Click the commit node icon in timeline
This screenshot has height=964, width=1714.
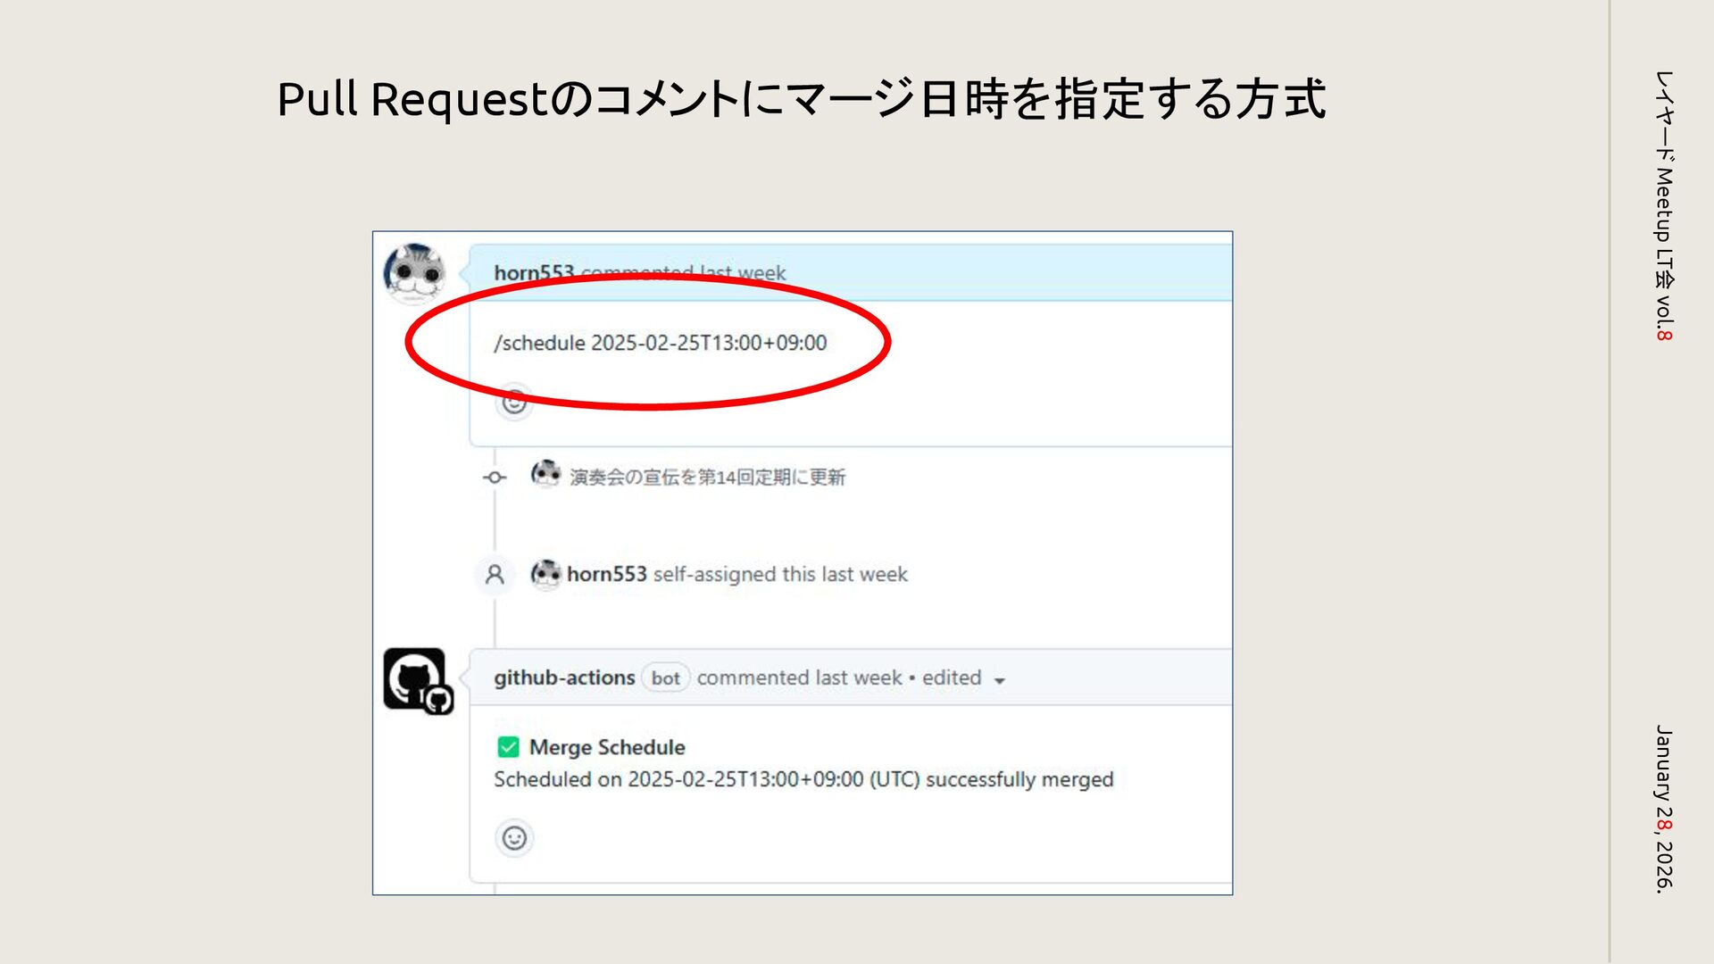pyautogui.click(x=495, y=478)
